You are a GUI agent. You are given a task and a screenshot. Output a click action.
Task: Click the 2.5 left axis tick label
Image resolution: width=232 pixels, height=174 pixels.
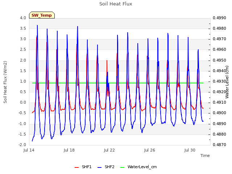pos(23,50)
